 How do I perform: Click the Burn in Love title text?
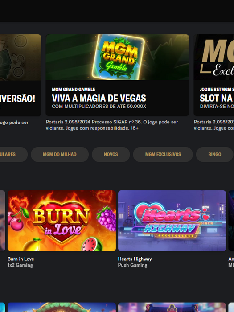click(x=21, y=259)
